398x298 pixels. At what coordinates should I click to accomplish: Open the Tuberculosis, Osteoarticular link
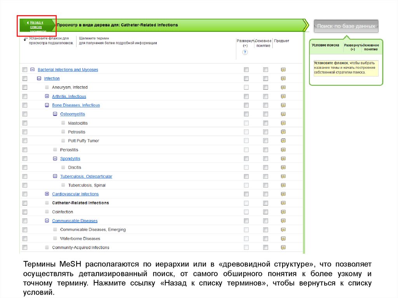point(86,176)
